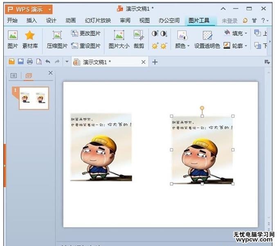Click the orange side panel expander on the left edge
The image size is (279, 246).
coord(4,165)
